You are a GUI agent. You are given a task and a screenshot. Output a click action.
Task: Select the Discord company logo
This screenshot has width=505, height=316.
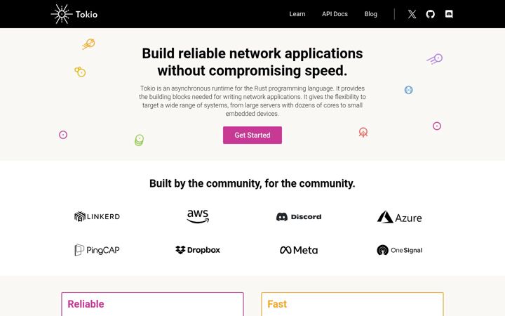click(x=299, y=217)
